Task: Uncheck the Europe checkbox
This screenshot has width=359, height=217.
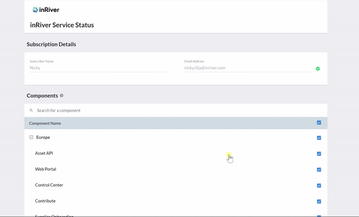Action: [319, 138]
